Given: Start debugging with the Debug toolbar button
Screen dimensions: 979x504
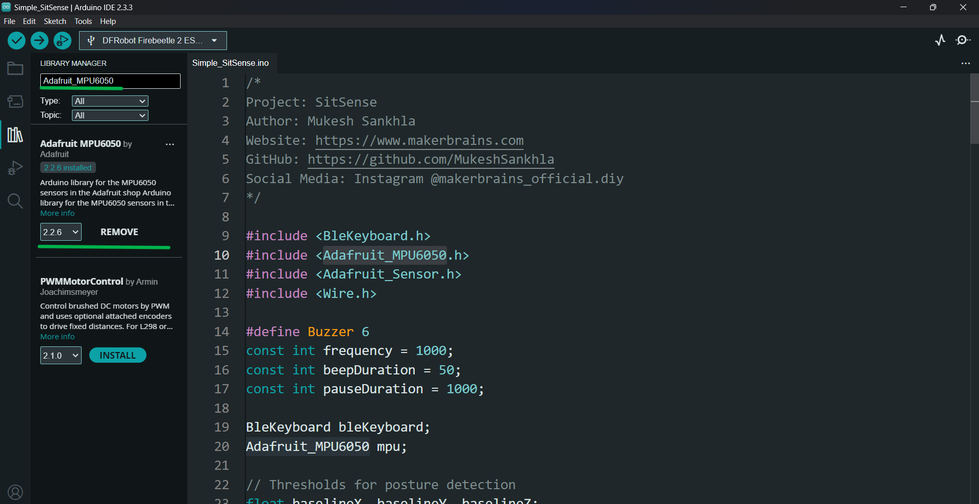Looking at the screenshot, I should coord(62,40).
